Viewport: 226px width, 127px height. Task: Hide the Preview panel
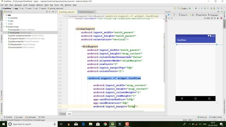click(x=222, y=12)
